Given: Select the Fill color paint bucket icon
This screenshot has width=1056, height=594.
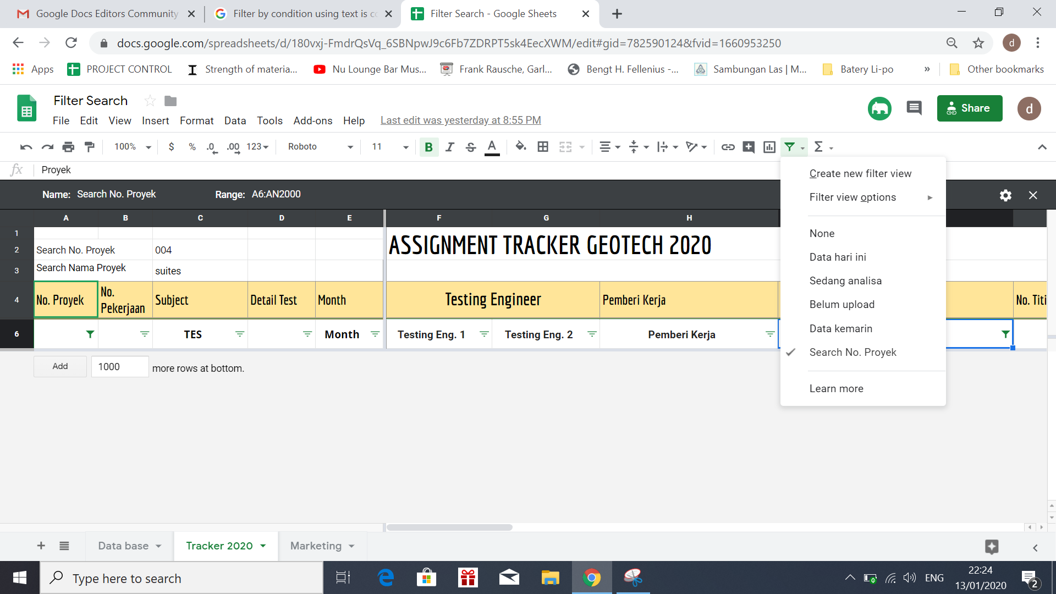Looking at the screenshot, I should (521, 147).
